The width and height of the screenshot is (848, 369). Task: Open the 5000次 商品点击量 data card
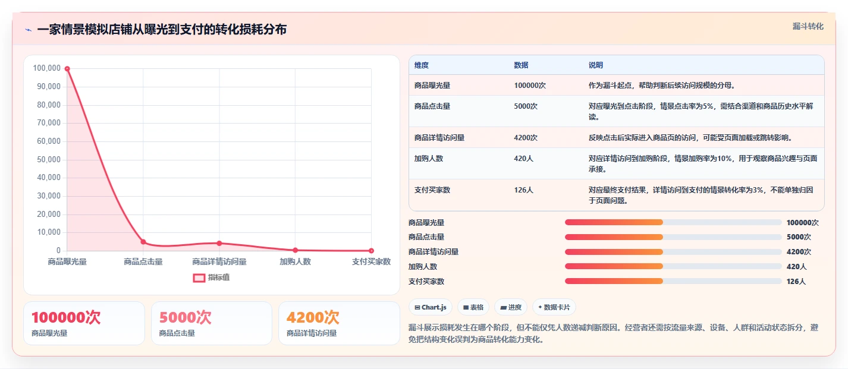click(212, 323)
